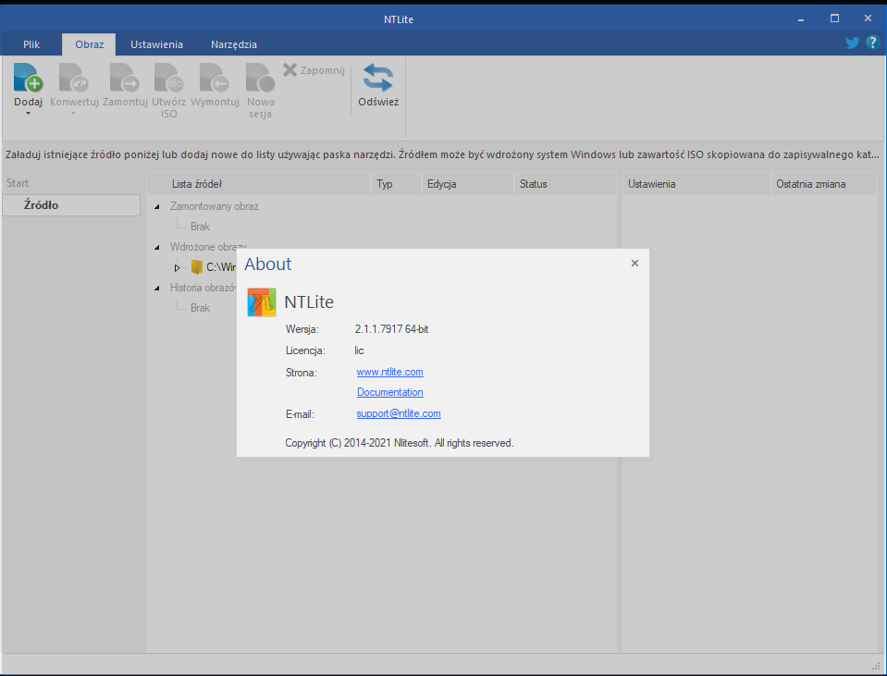This screenshot has width=887, height=676.
Task: Collapse the Historia obrazów group
Action: [x=157, y=288]
